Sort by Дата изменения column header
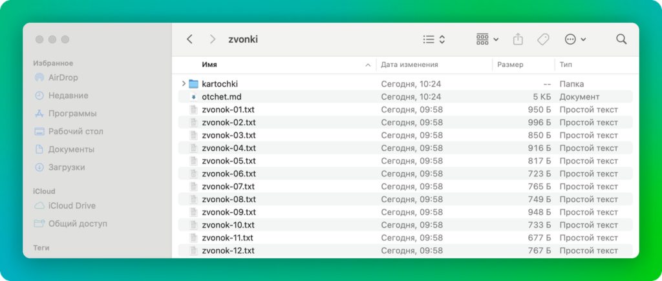 coord(409,65)
